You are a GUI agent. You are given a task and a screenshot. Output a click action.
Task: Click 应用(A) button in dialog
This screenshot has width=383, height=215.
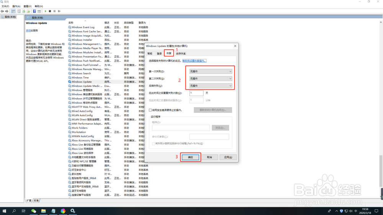[x=228, y=157]
